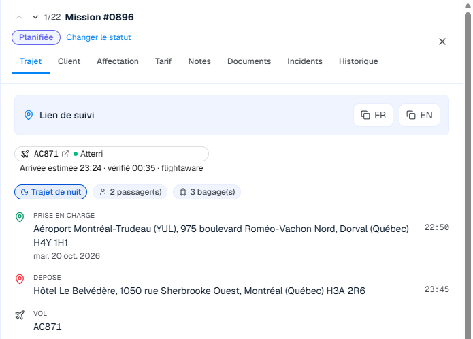Click the airplane icon beside VOL

(20, 315)
